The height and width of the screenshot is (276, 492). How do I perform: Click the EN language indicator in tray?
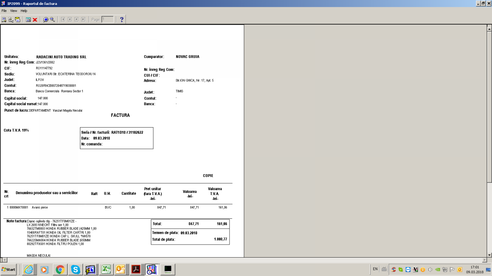pos(375,269)
